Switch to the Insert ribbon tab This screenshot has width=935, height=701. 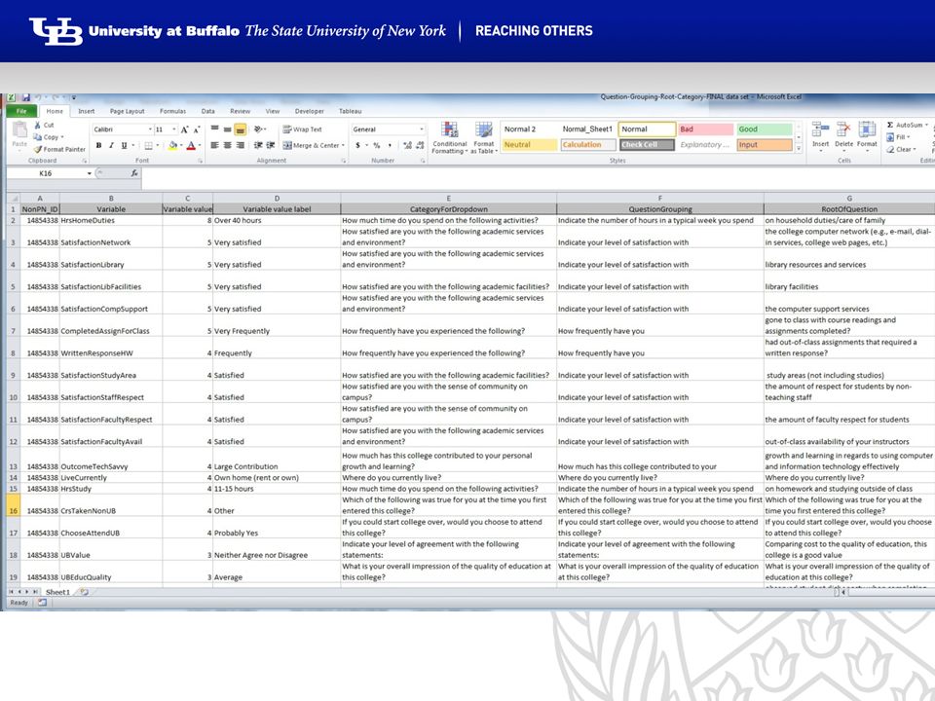click(x=87, y=111)
